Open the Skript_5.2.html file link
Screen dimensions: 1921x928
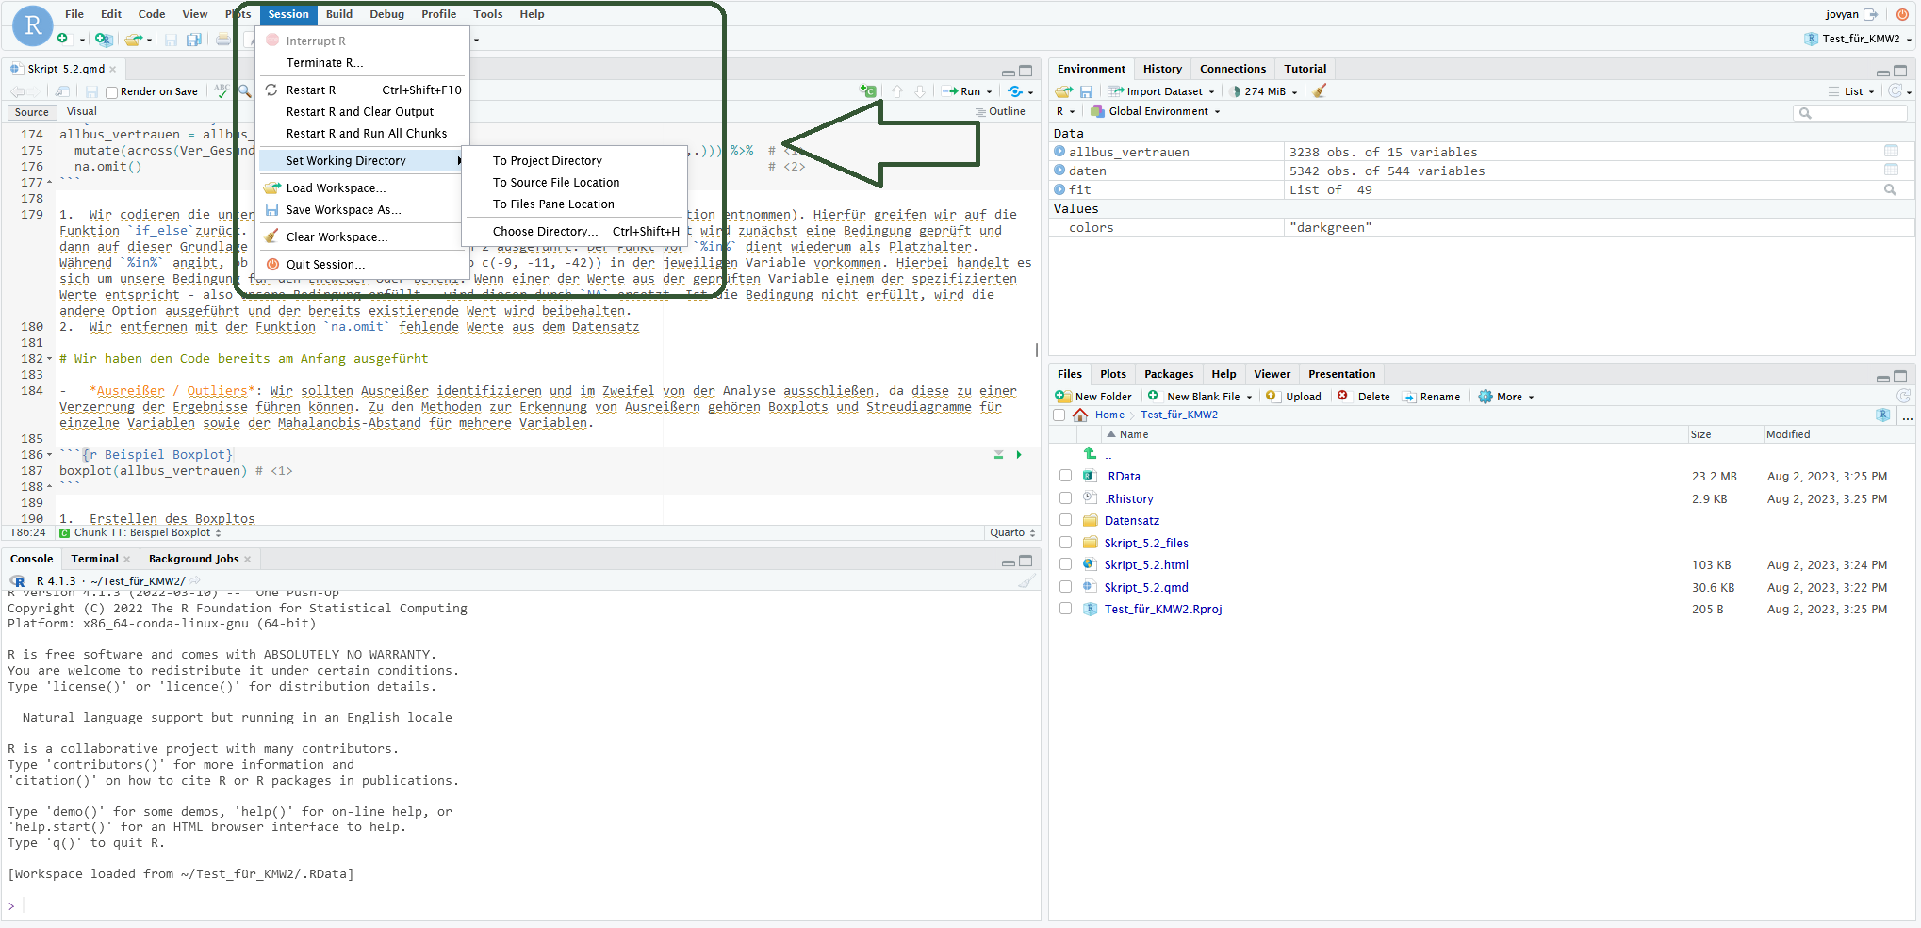coord(1146,564)
